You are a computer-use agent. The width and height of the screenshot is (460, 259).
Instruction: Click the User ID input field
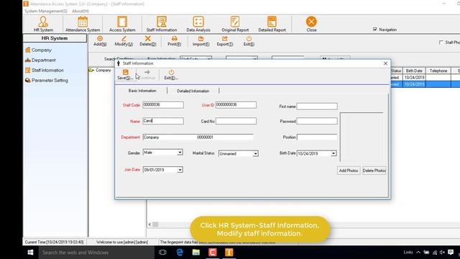(x=236, y=105)
